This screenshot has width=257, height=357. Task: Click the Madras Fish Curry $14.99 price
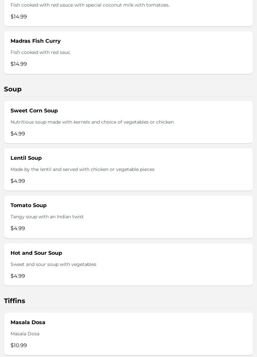pyautogui.click(x=19, y=64)
